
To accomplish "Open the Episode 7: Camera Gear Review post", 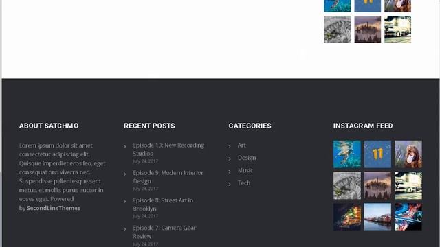I will 164,232.
